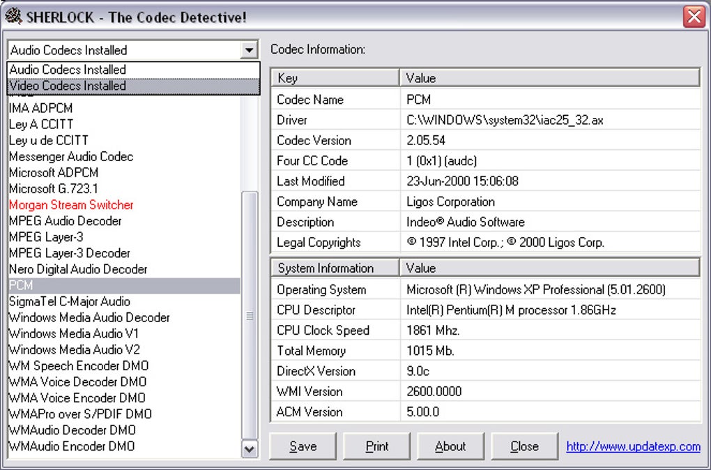Click the Value header beside System Information
This screenshot has height=470, width=711.
click(550, 268)
